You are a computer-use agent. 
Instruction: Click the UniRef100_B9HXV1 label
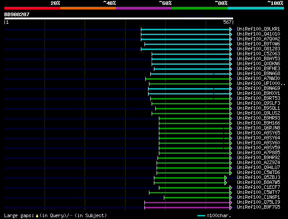pyautogui.click(x=258, y=94)
